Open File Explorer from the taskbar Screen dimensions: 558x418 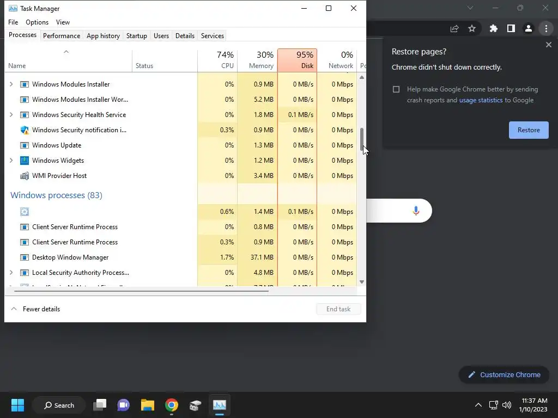(147, 405)
